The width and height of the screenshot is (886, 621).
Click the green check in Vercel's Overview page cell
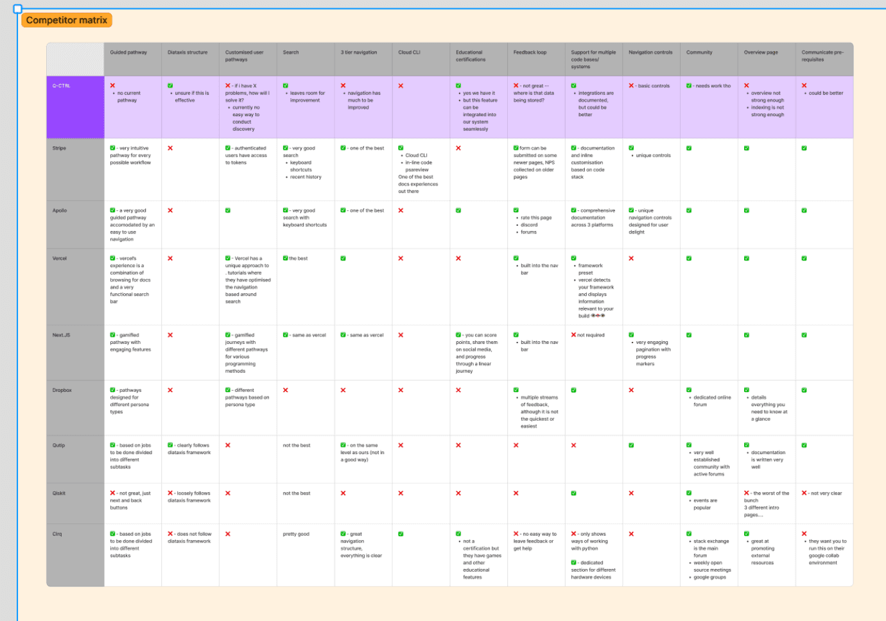tap(747, 259)
